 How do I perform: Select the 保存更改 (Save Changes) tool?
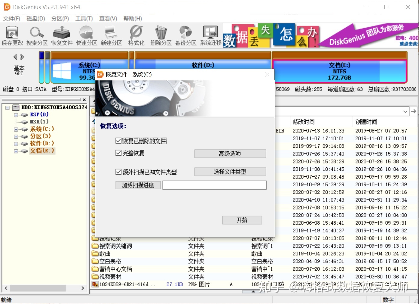point(12,35)
